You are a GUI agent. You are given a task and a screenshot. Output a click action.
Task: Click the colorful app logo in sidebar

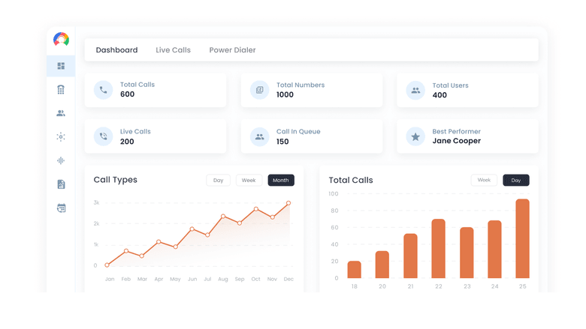point(61,40)
